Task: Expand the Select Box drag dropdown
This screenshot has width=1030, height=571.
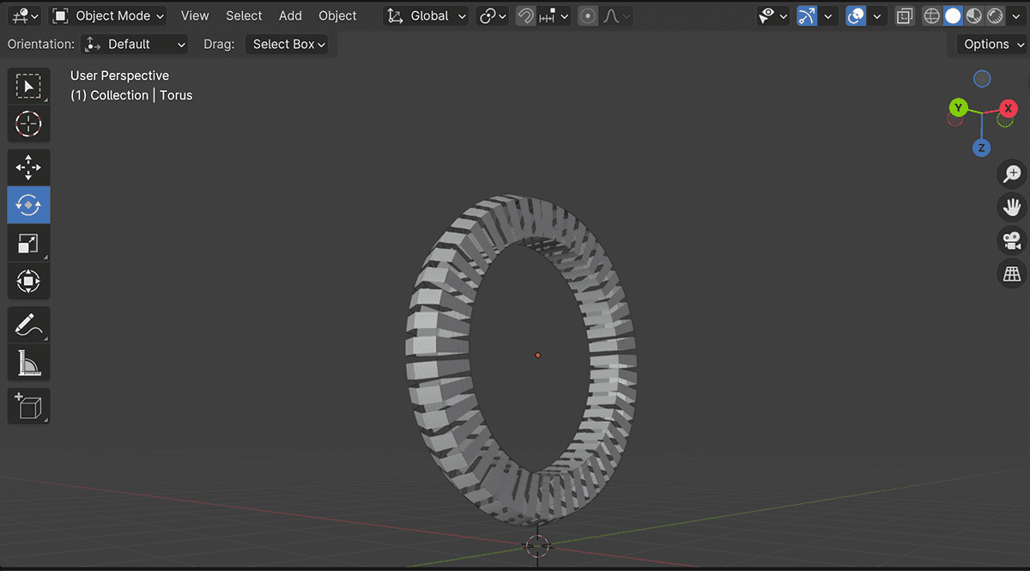Action: pyautogui.click(x=289, y=45)
